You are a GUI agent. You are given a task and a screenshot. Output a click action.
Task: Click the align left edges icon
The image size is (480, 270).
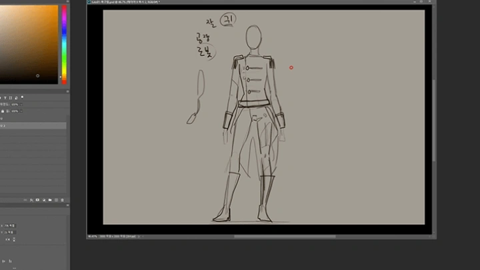(x=4, y=261)
